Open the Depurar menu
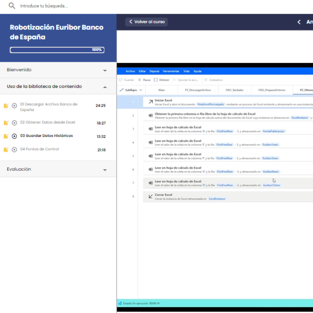313x313 pixels. tap(154, 71)
